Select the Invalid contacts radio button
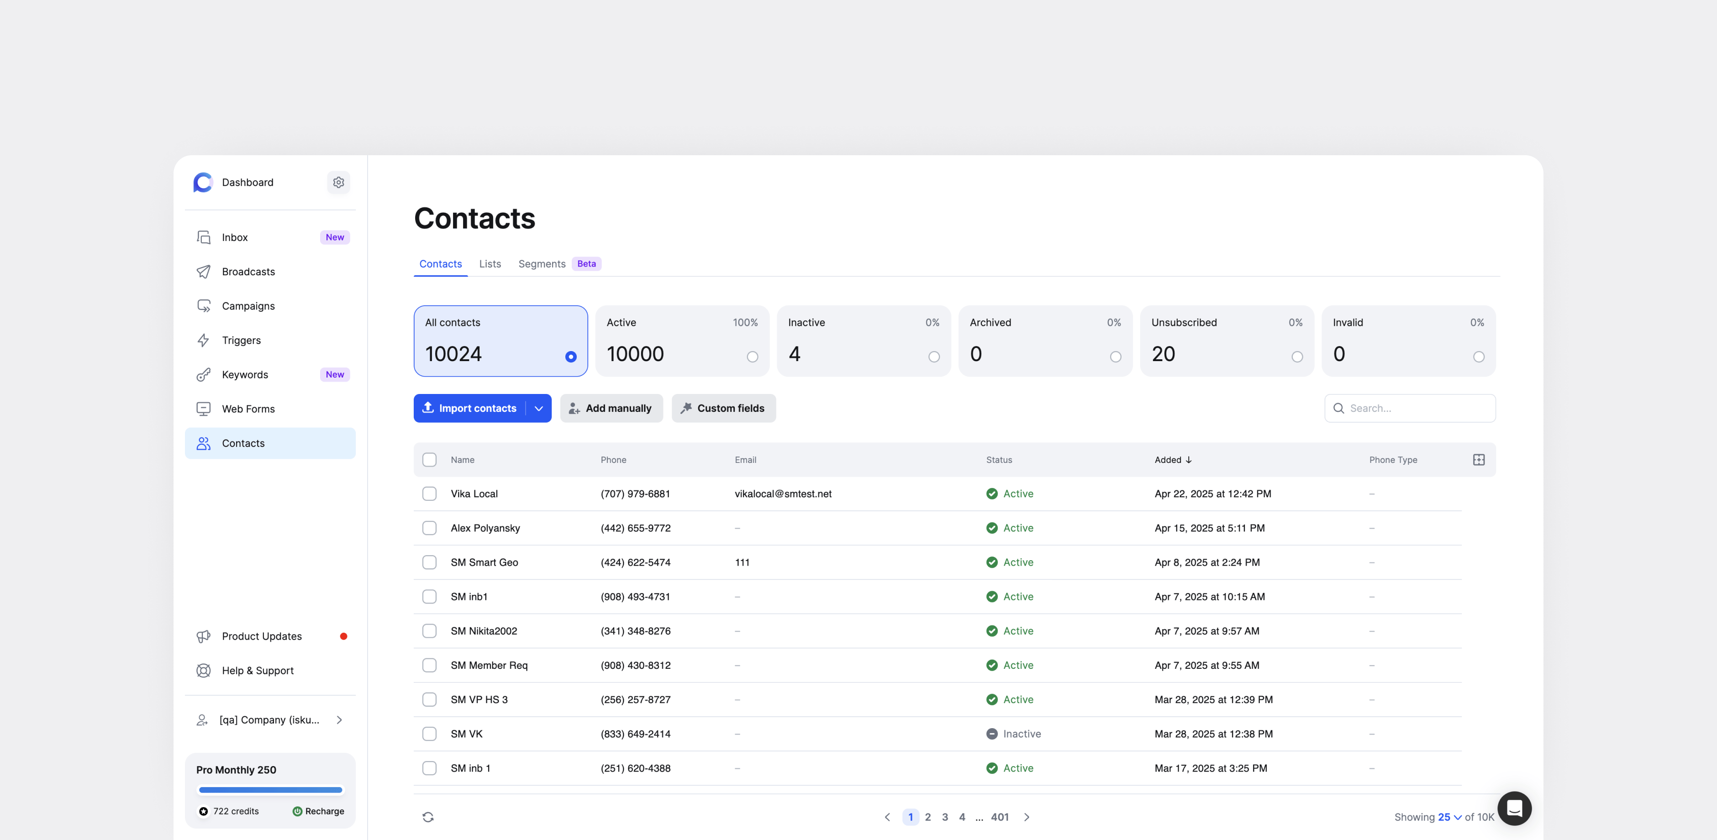 pyautogui.click(x=1478, y=357)
